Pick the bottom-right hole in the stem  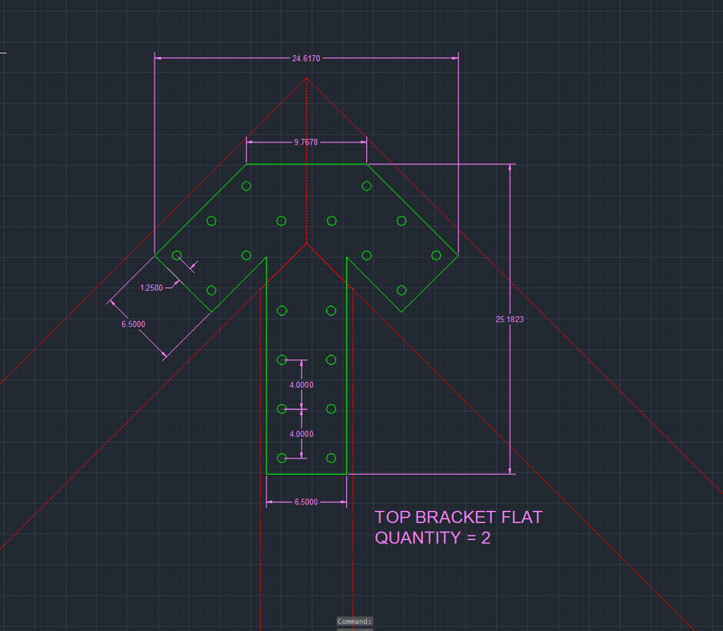331,459
